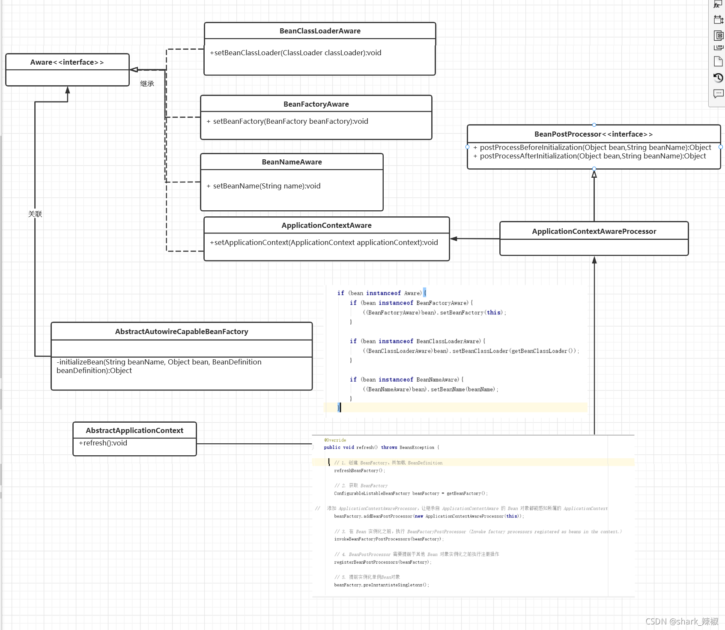Click the postProcessAfterInitialization method line
725x630 pixels.
pyautogui.click(x=590, y=156)
